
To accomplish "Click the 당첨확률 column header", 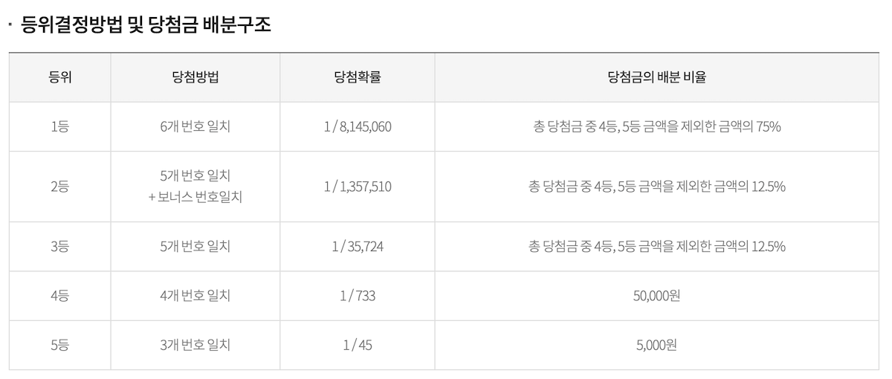I will tap(358, 77).
